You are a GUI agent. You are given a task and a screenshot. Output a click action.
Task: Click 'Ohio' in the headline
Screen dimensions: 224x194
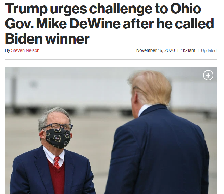[186, 9]
